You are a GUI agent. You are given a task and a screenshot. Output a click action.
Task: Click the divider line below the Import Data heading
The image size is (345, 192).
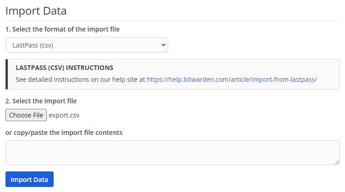point(173,21)
